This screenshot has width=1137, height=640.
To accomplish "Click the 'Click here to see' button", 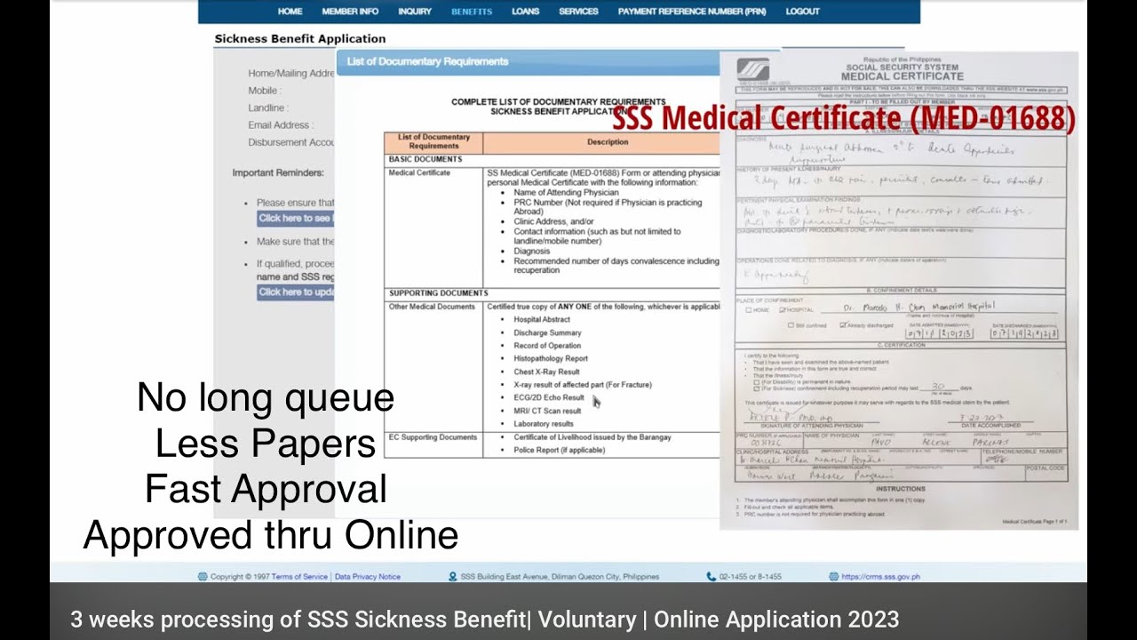I will point(296,219).
